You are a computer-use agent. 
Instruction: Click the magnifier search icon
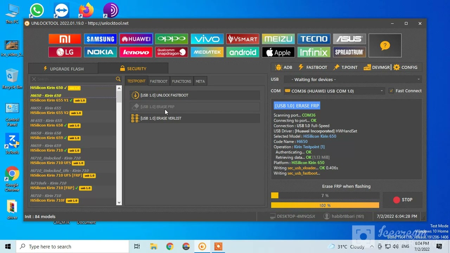pyautogui.click(x=118, y=79)
